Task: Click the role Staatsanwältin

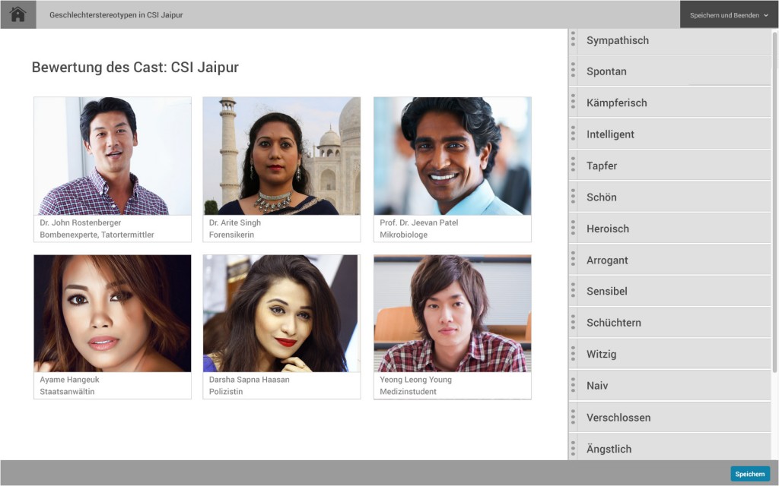Action: click(67, 391)
